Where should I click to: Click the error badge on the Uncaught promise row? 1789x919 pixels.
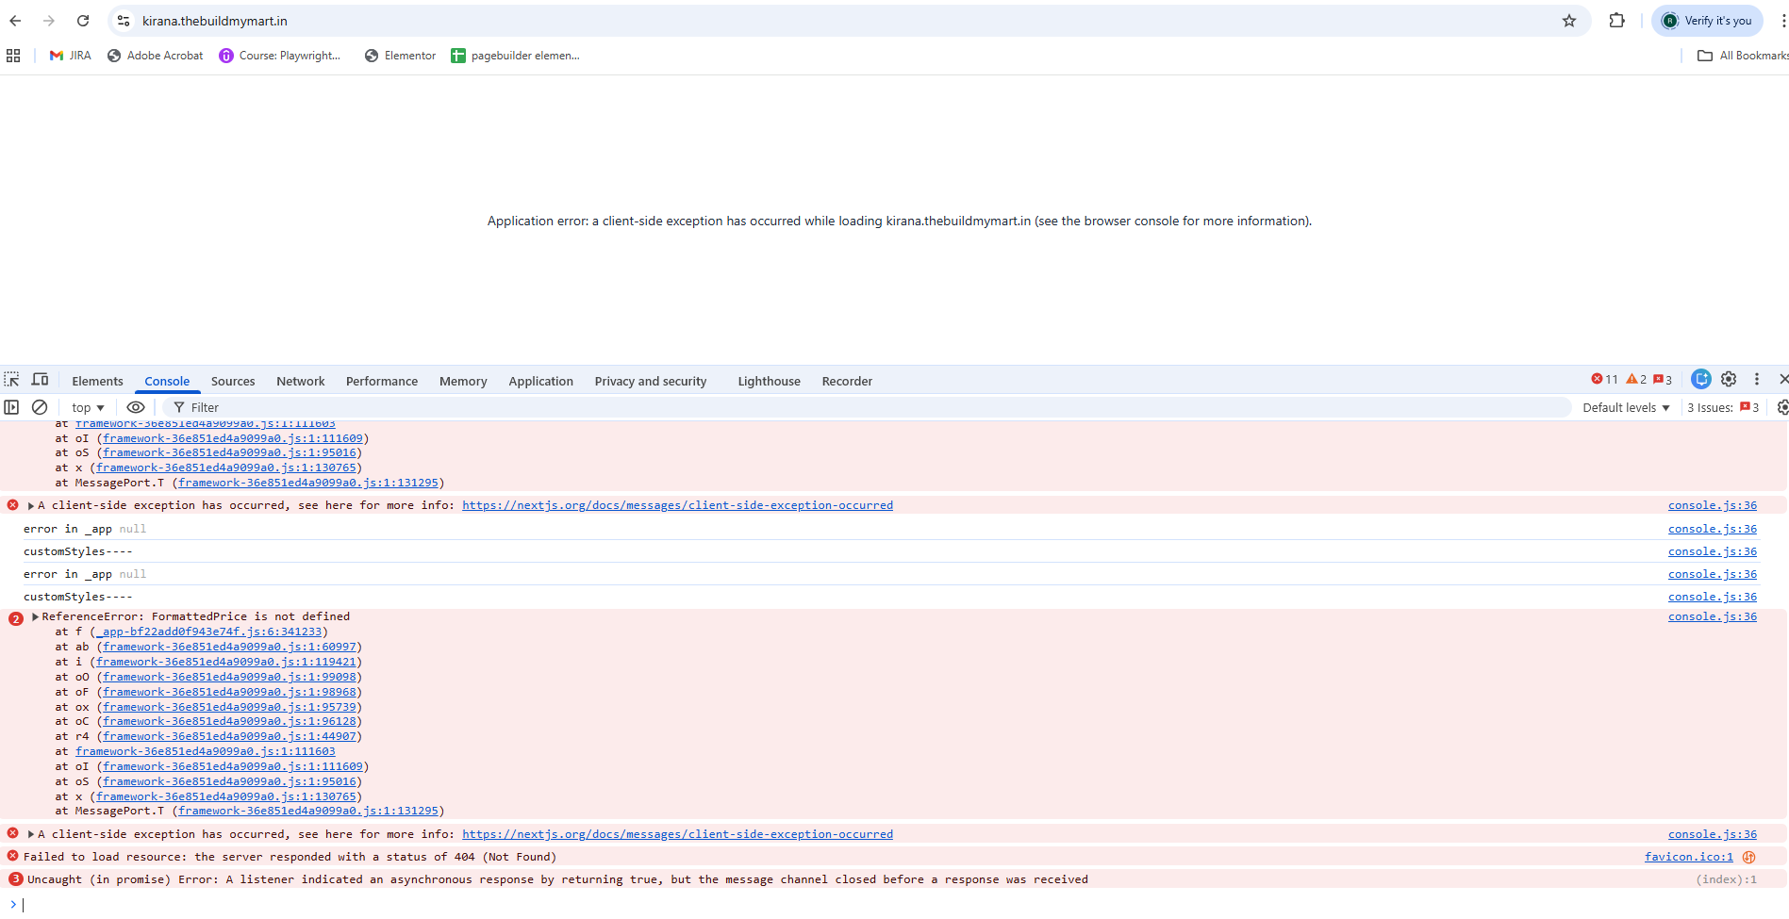(x=16, y=879)
